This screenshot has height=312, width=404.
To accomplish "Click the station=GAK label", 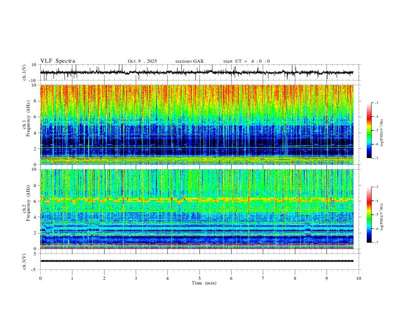I will pos(189,61).
